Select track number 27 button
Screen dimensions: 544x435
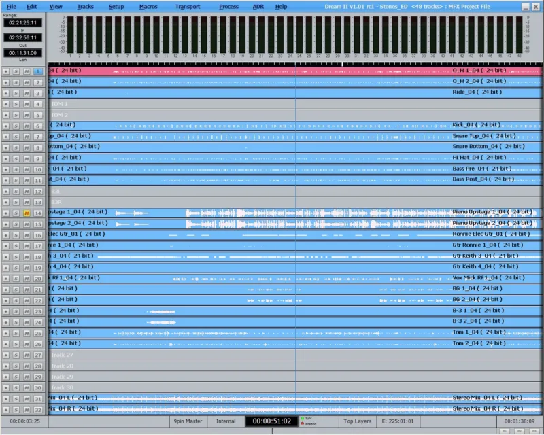coord(38,355)
